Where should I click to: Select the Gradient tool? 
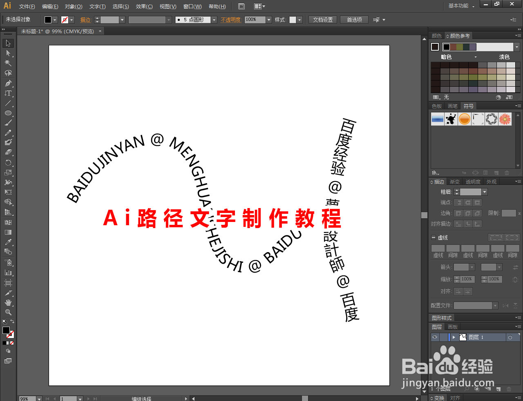(8, 232)
